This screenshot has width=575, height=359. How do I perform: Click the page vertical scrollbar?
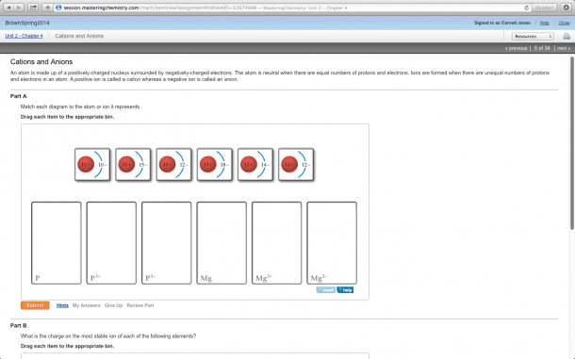[571, 143]
